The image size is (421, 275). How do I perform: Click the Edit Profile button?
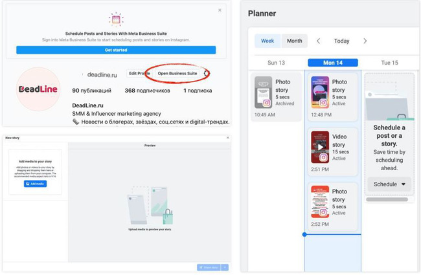coord(139,73)
